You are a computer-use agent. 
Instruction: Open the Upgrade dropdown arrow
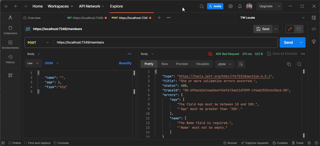(x=279, y=6)
